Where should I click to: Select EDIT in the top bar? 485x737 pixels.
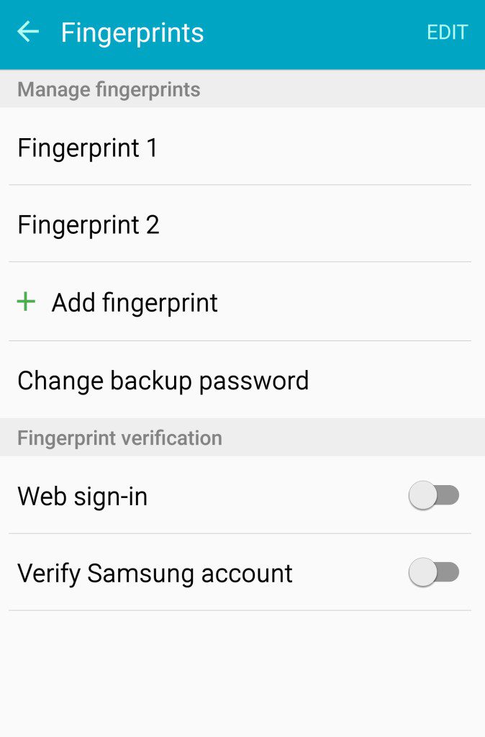click(x=448, y=32)
